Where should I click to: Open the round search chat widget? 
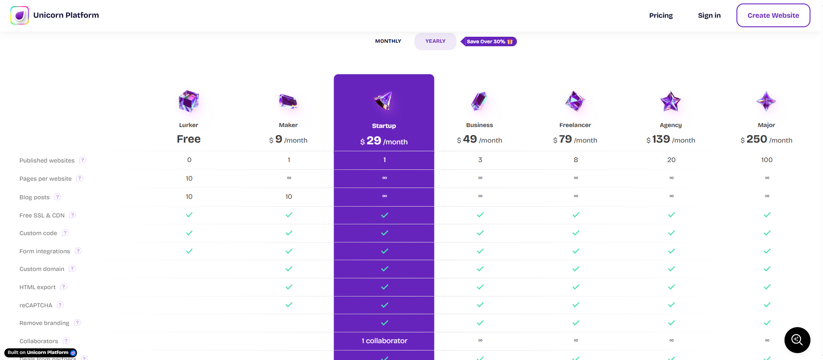tap(797, 340)
